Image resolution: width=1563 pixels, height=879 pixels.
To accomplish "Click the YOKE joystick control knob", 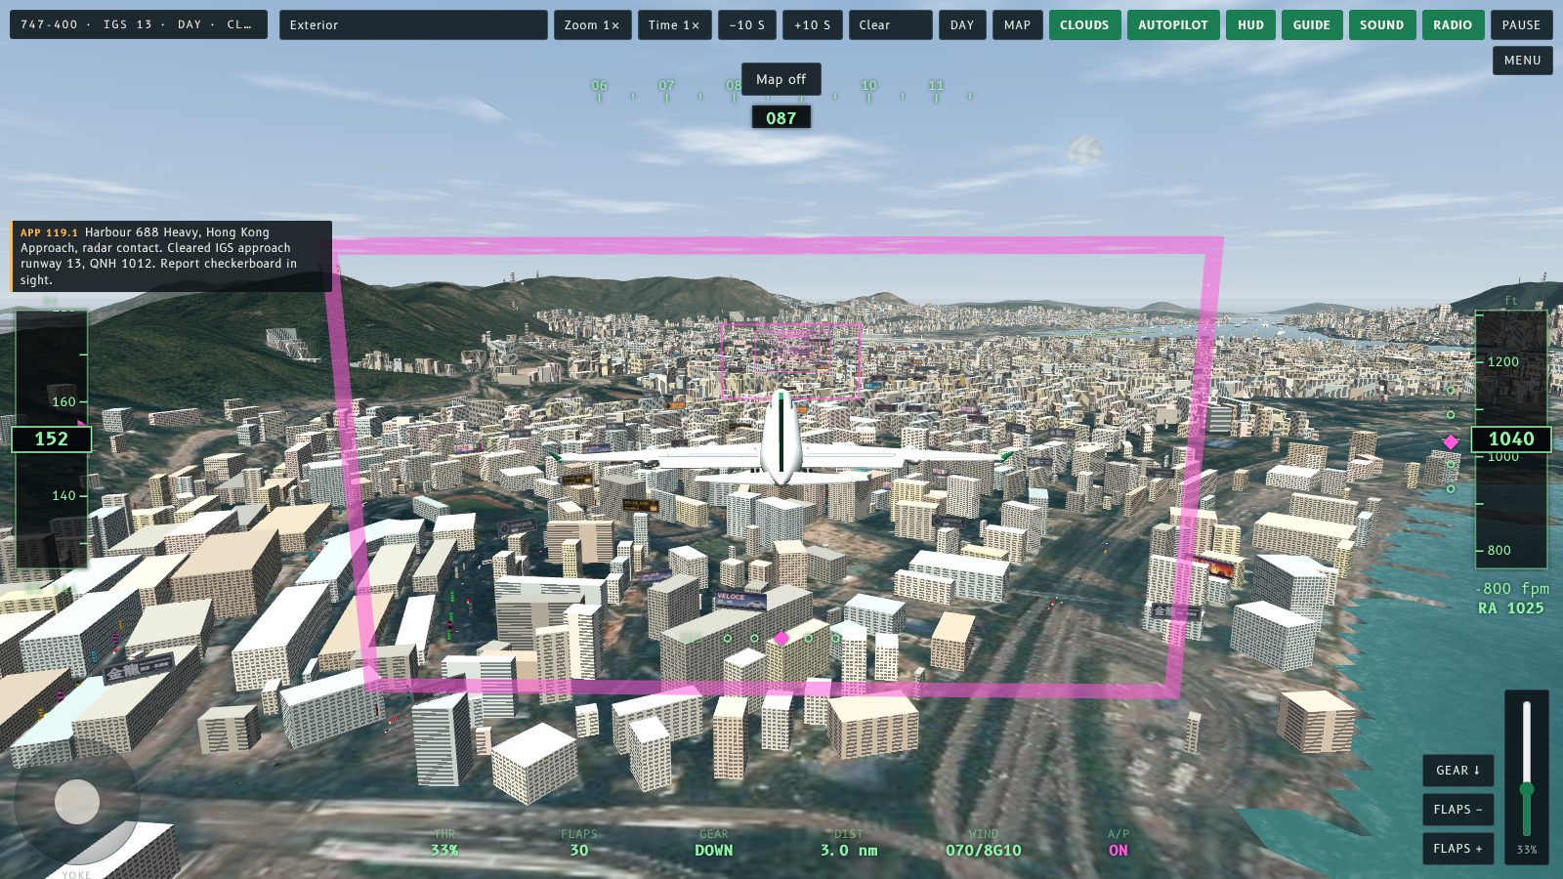I will tap(77, 802).
